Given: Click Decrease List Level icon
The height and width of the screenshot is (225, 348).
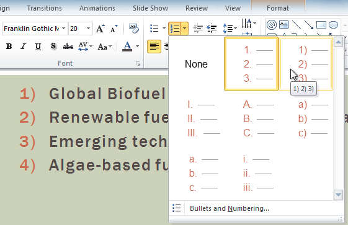Looking at the screenshot, I should click(198, 28).
